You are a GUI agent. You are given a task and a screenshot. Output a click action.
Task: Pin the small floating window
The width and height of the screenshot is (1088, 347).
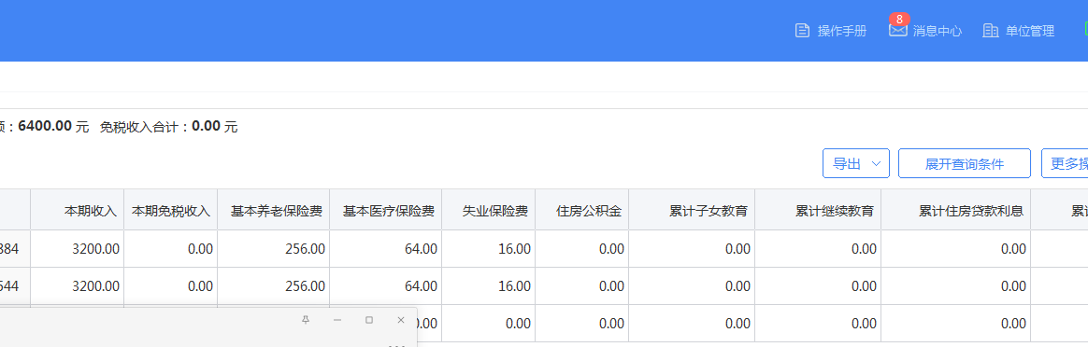pyautogui.click(x=306, y=319)
